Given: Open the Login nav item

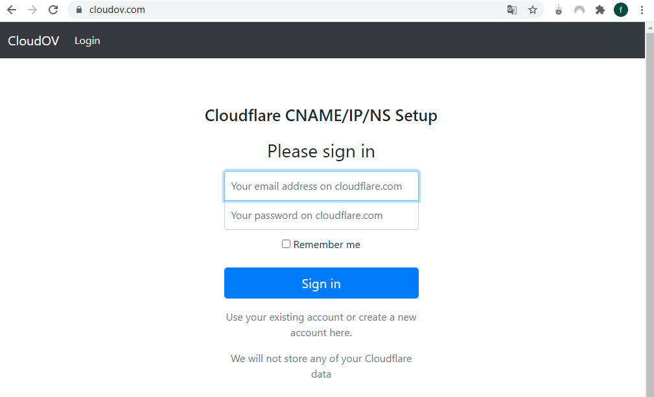Looking at the screenshot, I should click(x=87, y=41).
